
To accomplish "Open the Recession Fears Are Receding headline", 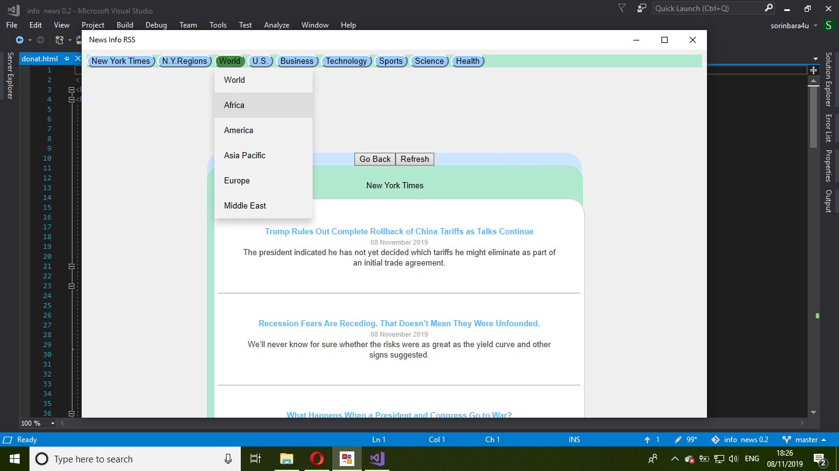I will tap(399, 323).
